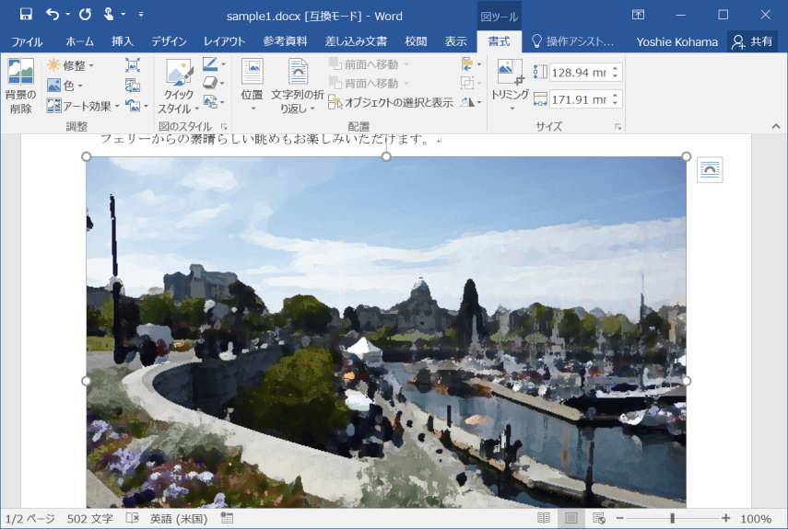Open the Yoshie Kohama account menu
This screenshot has height=529, width=788.
pyautogui.click(x=676, y=41)
